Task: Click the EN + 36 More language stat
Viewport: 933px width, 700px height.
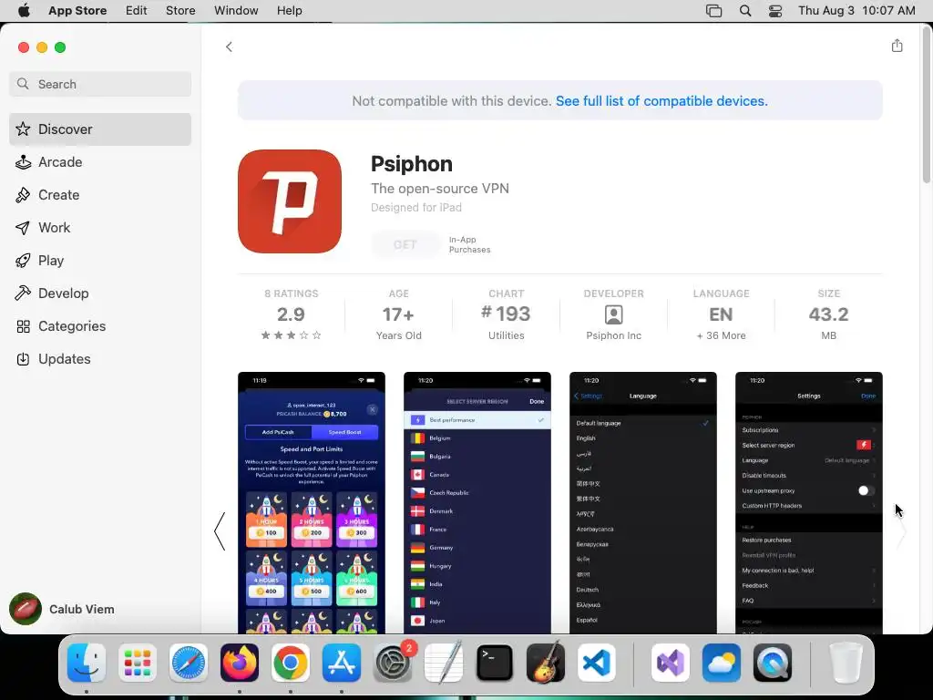Action: pyautogui.click(x=721, y=314)
